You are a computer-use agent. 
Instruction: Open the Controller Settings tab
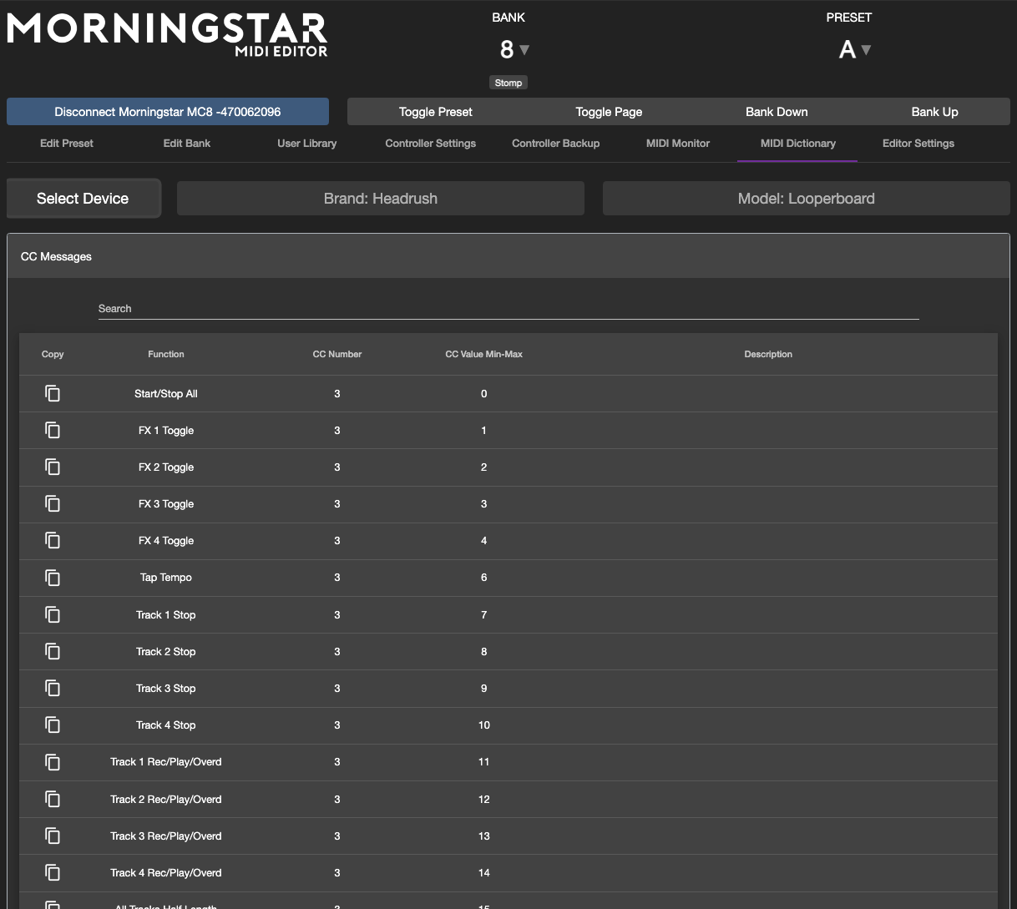(x=430, y=144)
